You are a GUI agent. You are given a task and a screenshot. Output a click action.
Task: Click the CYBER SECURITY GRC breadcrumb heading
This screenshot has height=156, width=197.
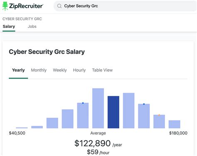click(22, 19)
